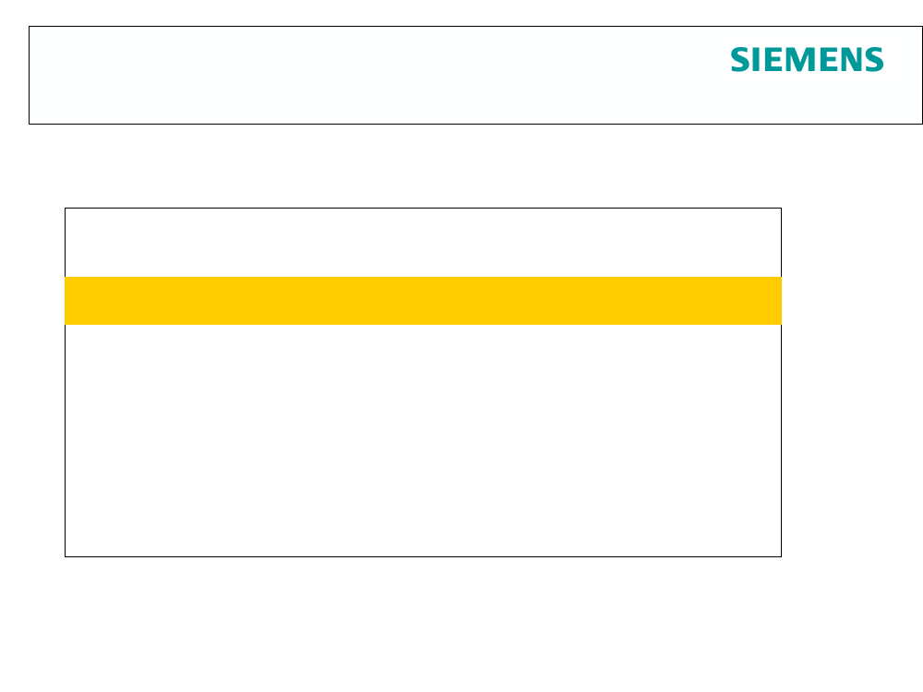Viewport: 923px width, 692px height.
Task: Click the empty area below the yellow bar inside box
Action: [424, 440]
